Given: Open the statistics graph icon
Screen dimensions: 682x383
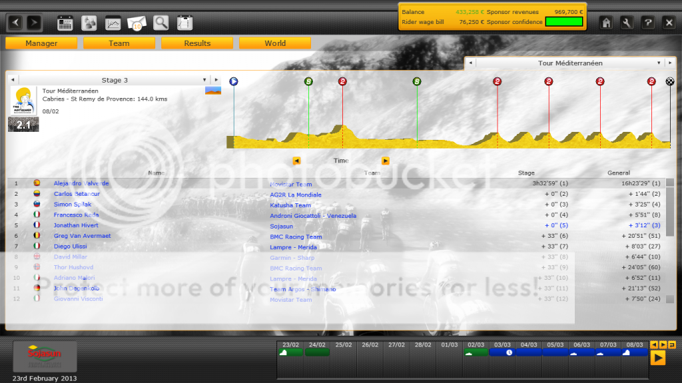Looking at the screenshot, I should point(113,23).
